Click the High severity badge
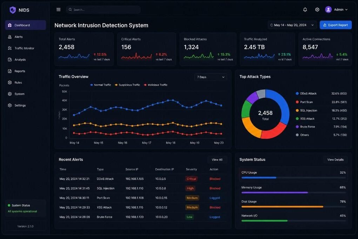Image resolution: width=358 pixels, height=239 pixels. click(190, 189)
